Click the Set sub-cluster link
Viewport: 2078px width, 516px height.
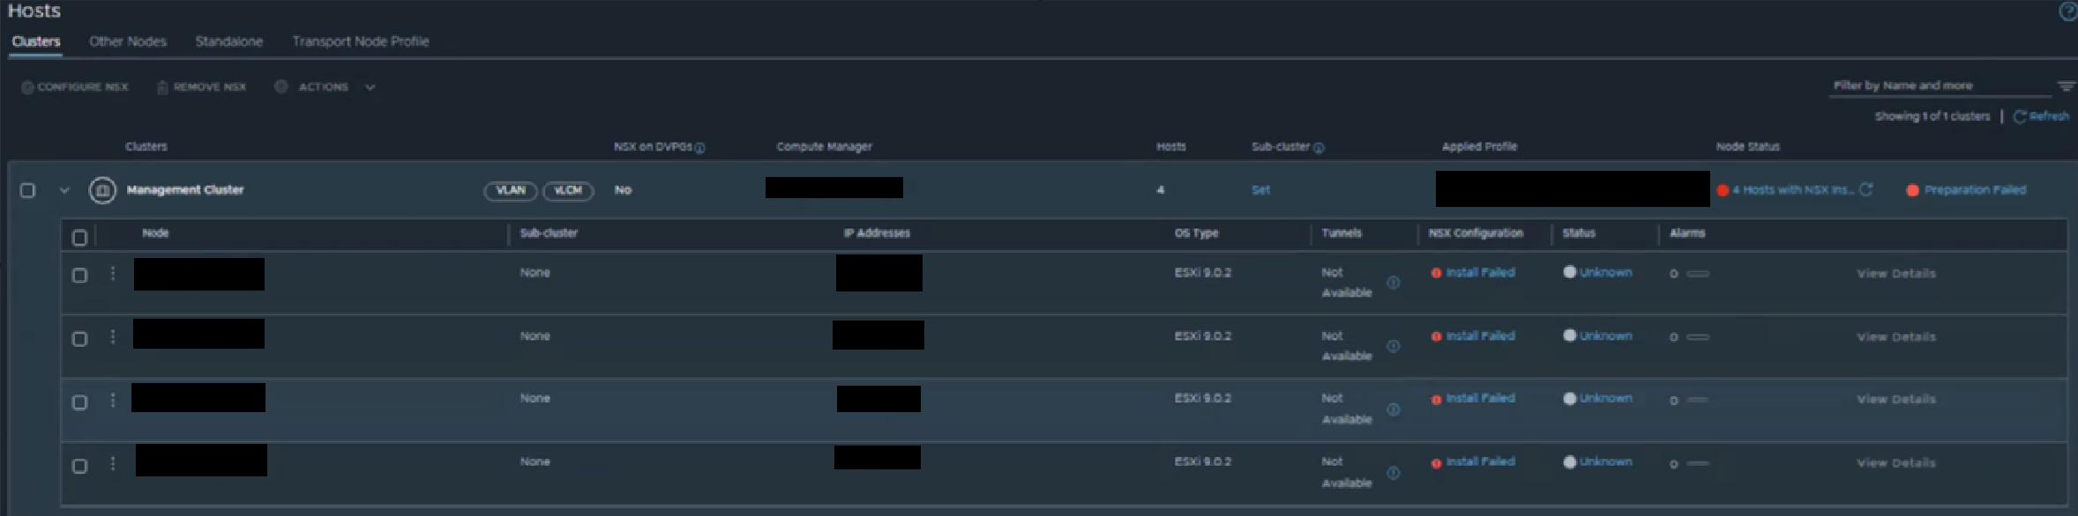pyautogui.click(x=1261, y=190)
